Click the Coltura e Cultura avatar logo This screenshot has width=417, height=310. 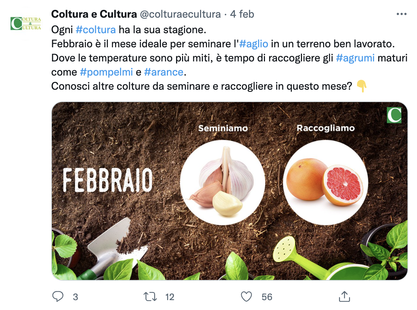click(25, 23)
